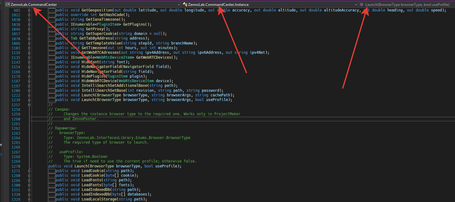Click 'string branchName' in GetTemplateValue line
Image resolution: width=455 pixels, height=202 pixels.
(x=175, y=43)
